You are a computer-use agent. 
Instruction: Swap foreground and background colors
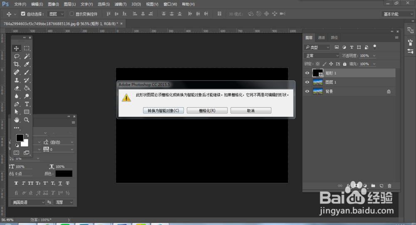pos(27,135)
